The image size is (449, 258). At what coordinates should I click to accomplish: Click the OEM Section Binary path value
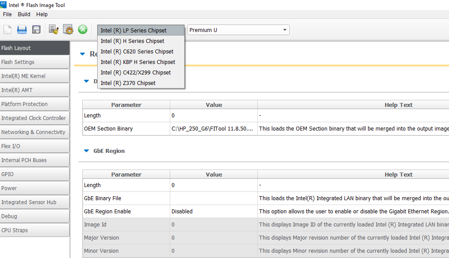214,129
